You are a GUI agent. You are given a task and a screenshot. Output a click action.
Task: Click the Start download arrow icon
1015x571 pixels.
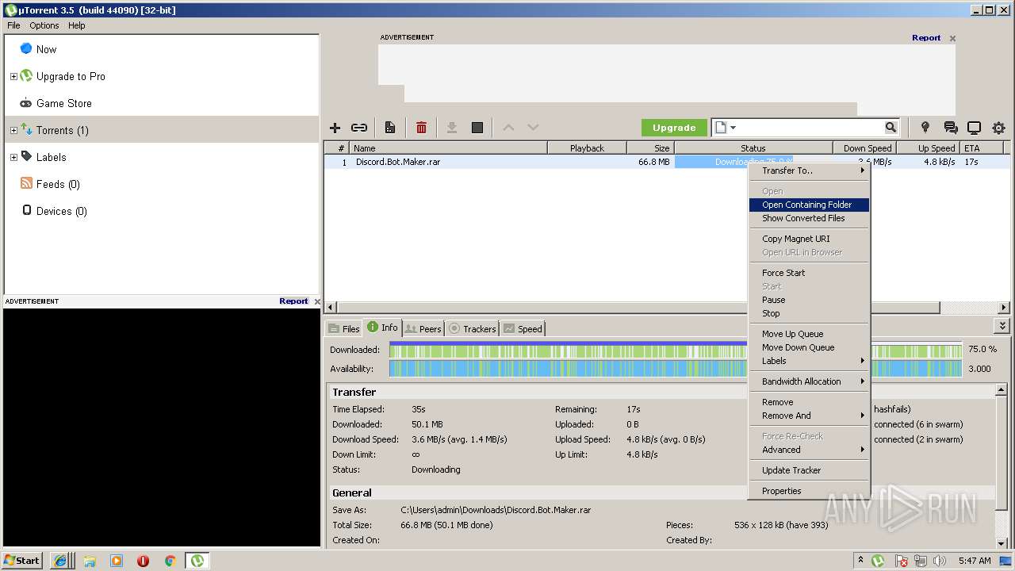[x=452, y=128]
